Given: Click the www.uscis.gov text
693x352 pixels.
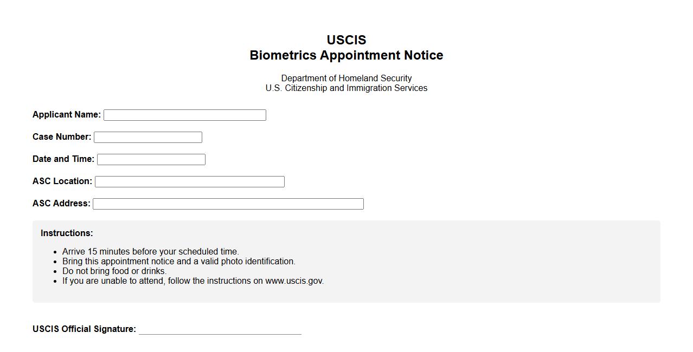Looking at the screenshot, I should click(294, 281).
